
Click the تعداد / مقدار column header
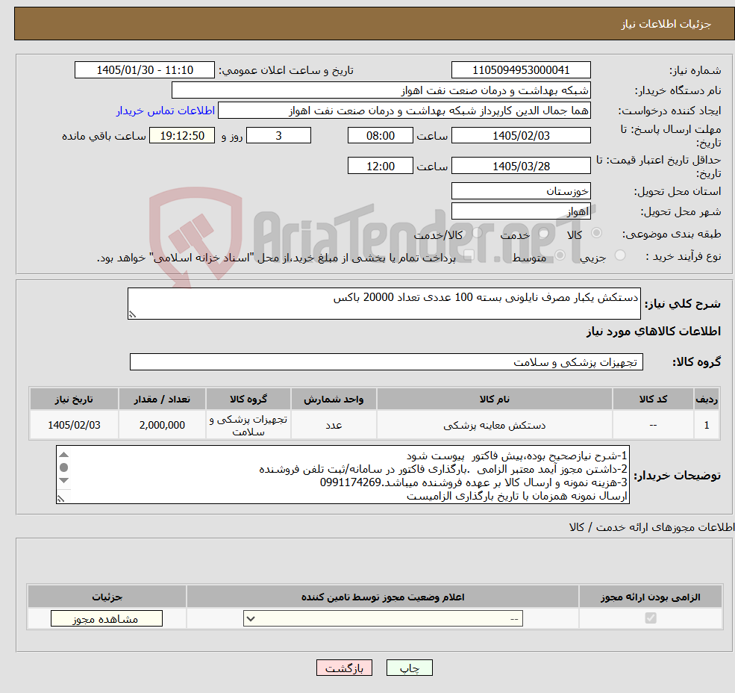point(162,399)
